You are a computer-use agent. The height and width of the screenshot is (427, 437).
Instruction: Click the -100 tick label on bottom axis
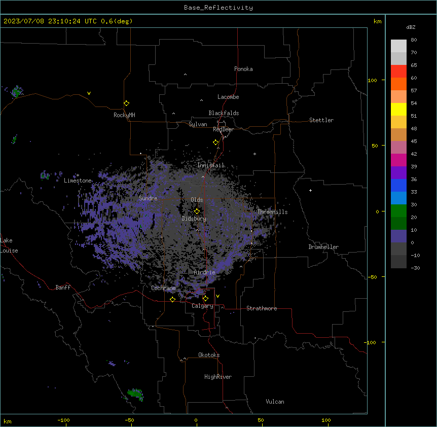point(63,420)
